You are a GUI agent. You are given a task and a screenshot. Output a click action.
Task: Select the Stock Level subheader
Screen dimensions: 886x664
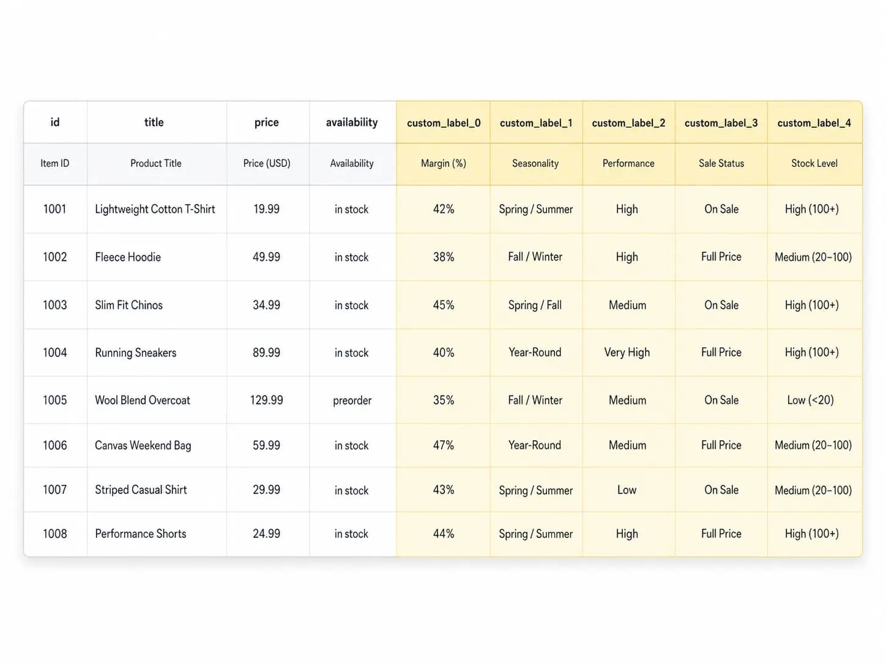point(814,163)
